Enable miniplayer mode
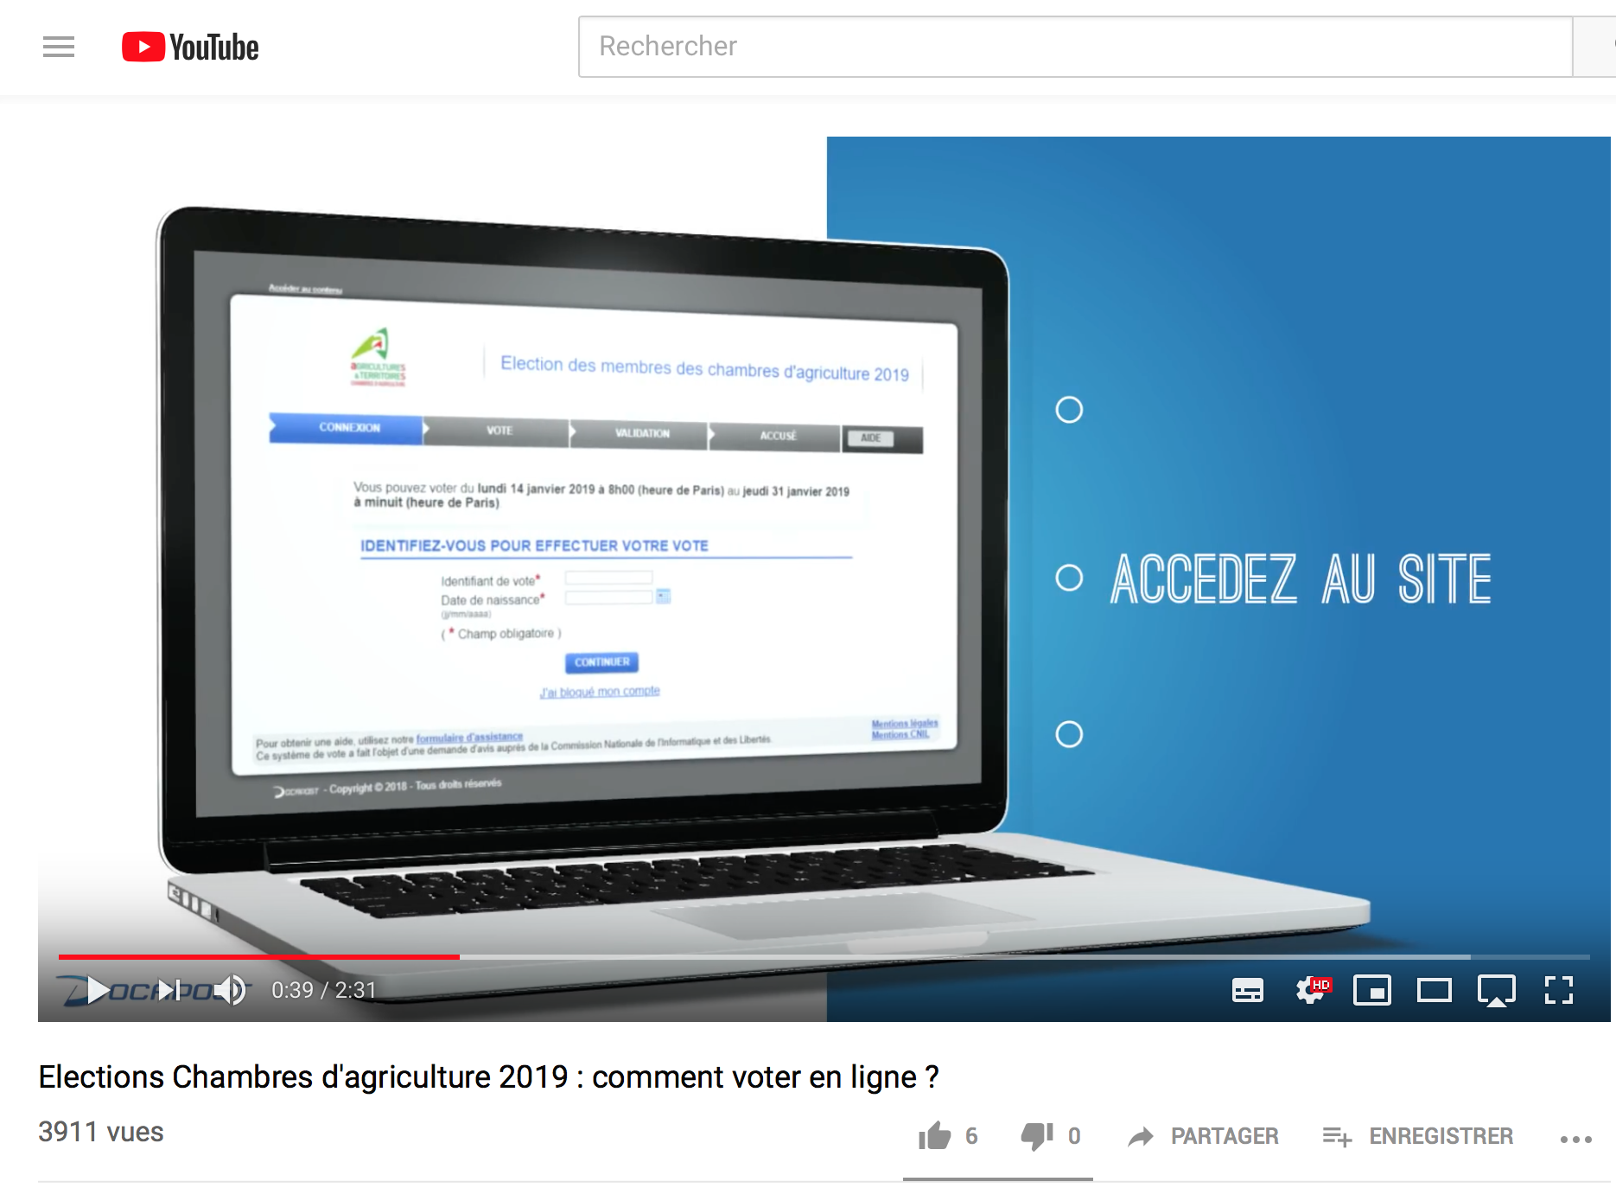 point(1372,990)
